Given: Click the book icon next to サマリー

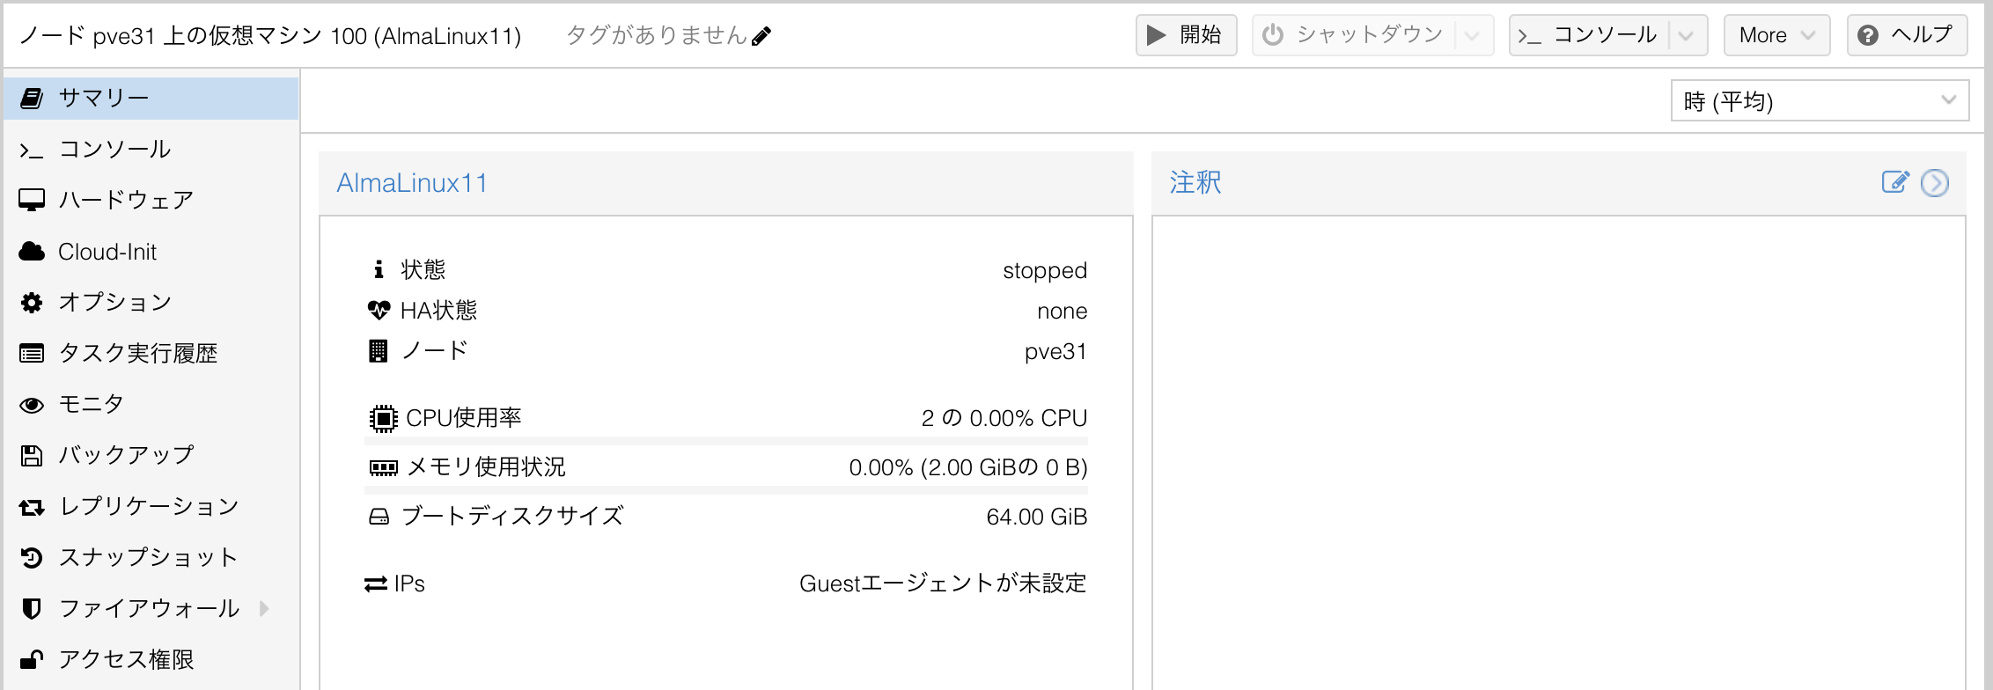Looking at the screenshot, I should (32, 98).
